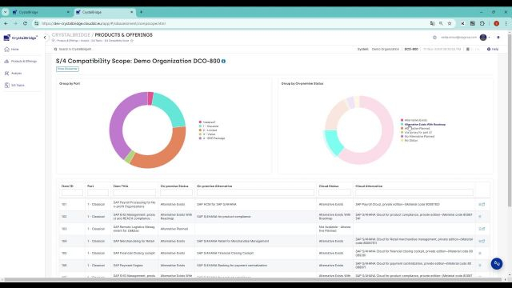Open S/4 Topics in the sidebar
The image size is (512, 288).
coord(14,86)
